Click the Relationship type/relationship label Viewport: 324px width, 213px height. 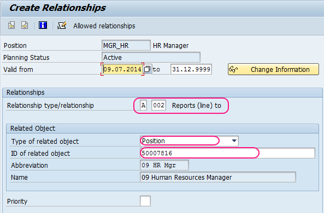[x=50, y=106]
